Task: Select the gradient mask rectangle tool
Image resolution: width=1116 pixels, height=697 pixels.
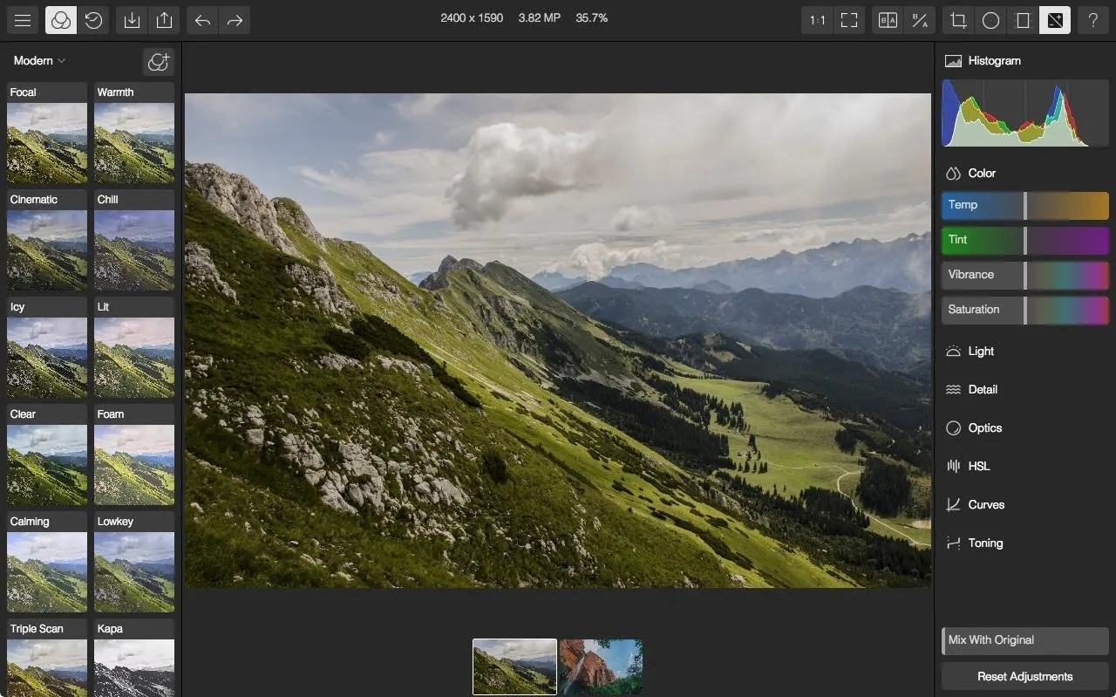Action: pyautogui.click(x=1023, y=20)
